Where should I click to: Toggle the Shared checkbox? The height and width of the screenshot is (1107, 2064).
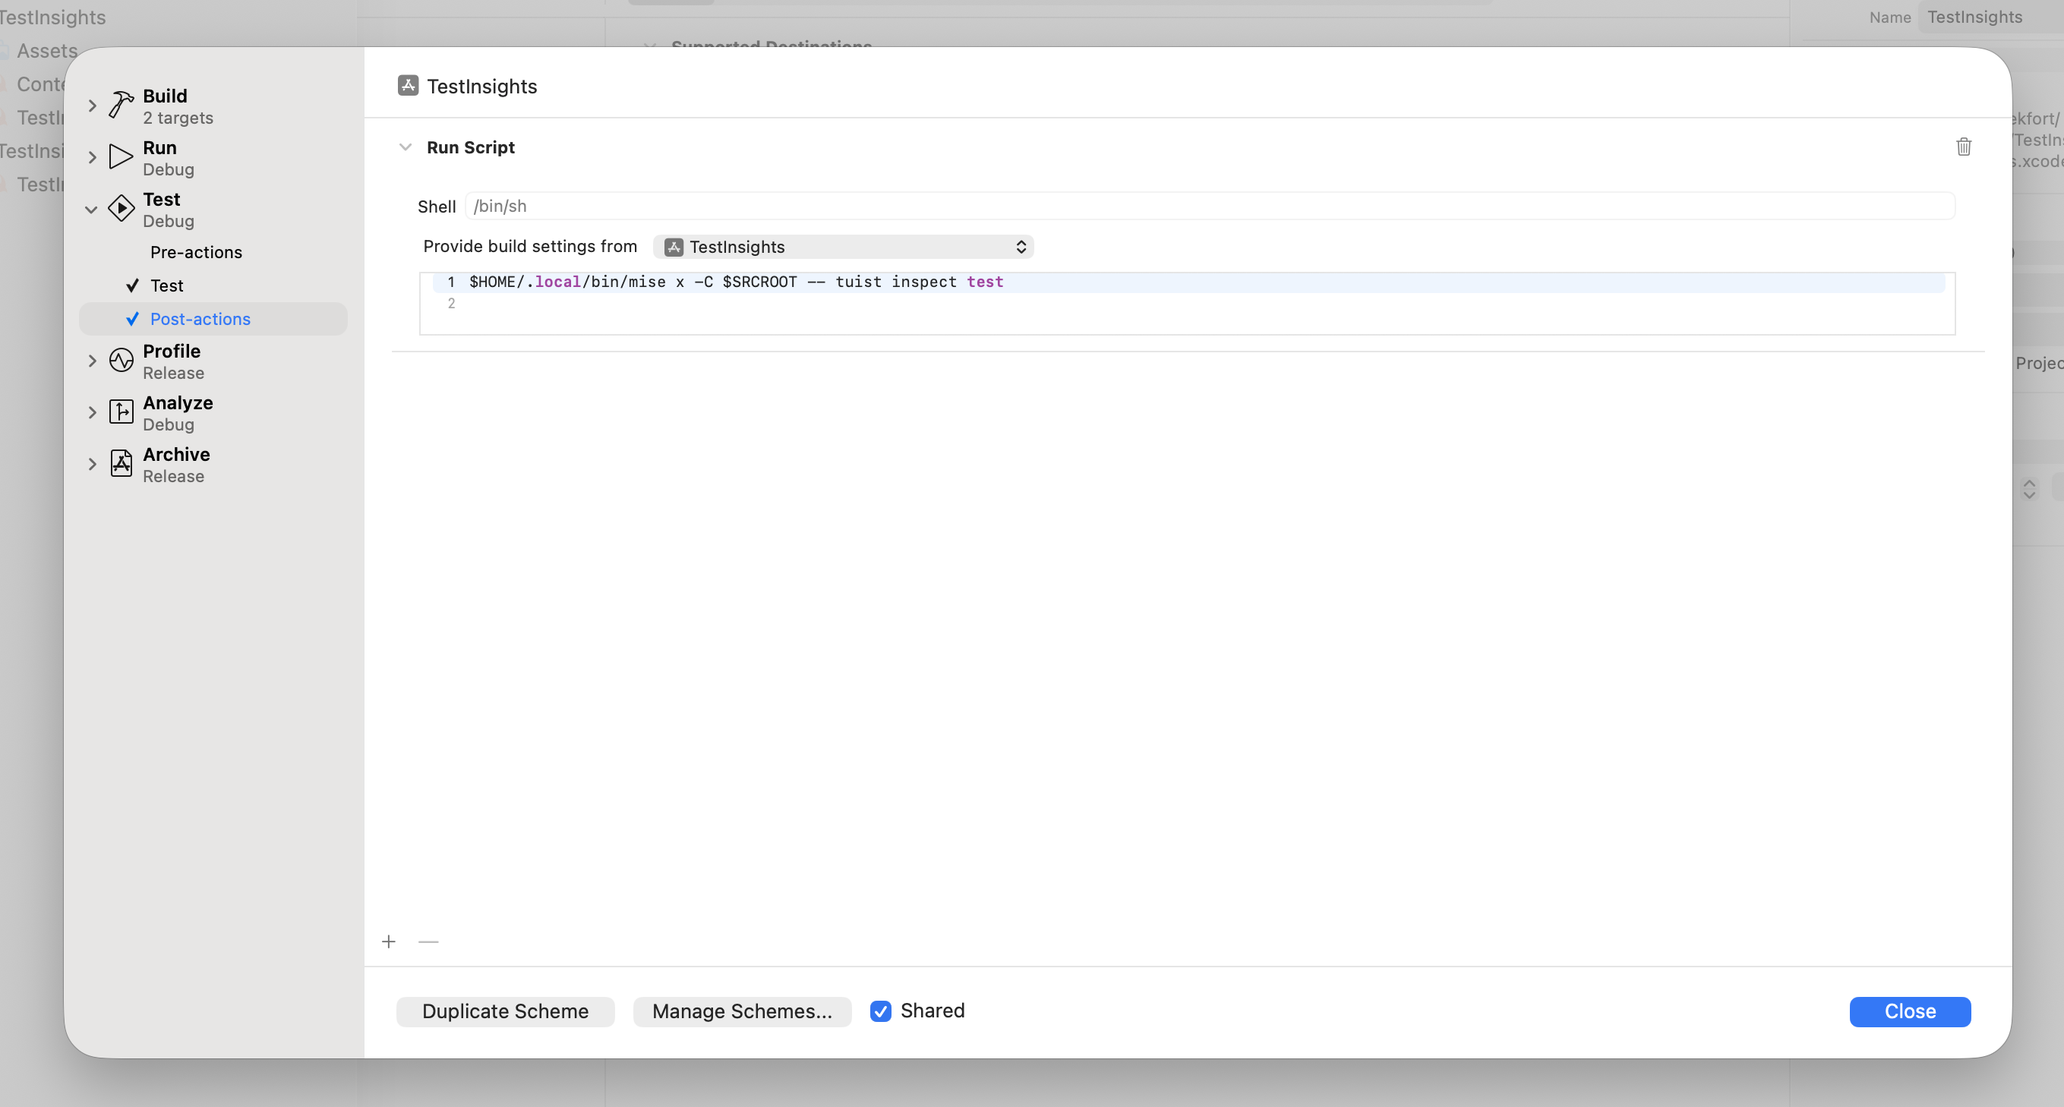click(882, 1011)
